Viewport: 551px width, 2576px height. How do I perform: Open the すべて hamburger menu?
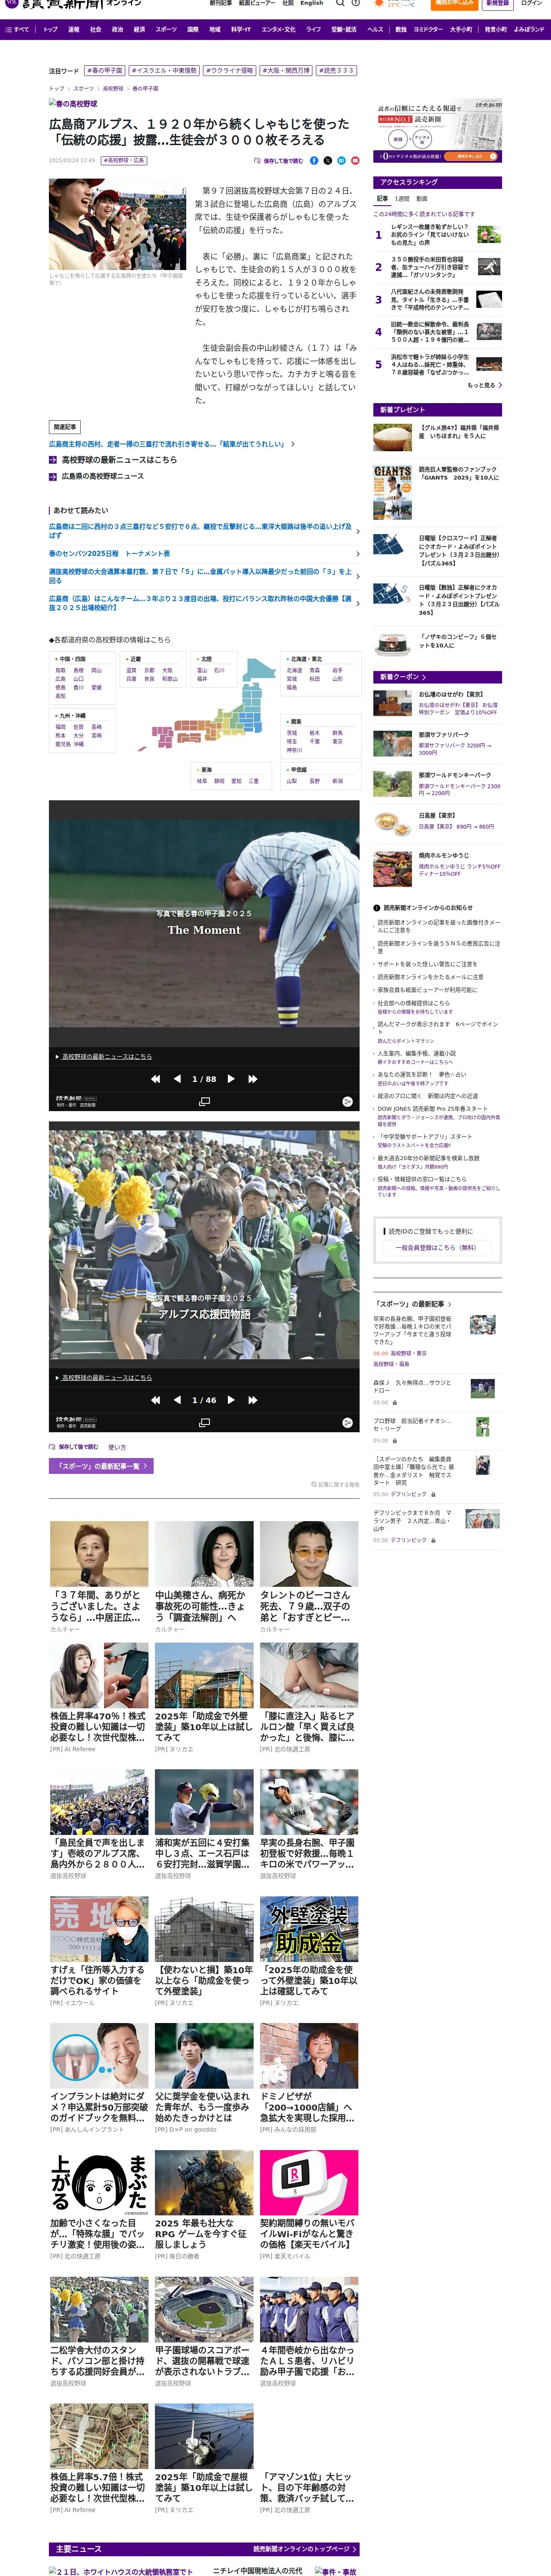17,29
